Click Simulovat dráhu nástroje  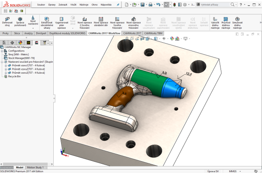[237, 23]
